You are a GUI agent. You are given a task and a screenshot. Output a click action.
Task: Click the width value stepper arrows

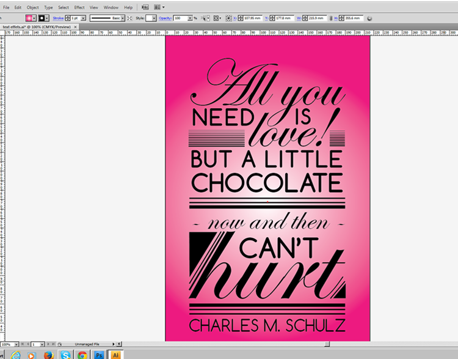coord(305,18)
